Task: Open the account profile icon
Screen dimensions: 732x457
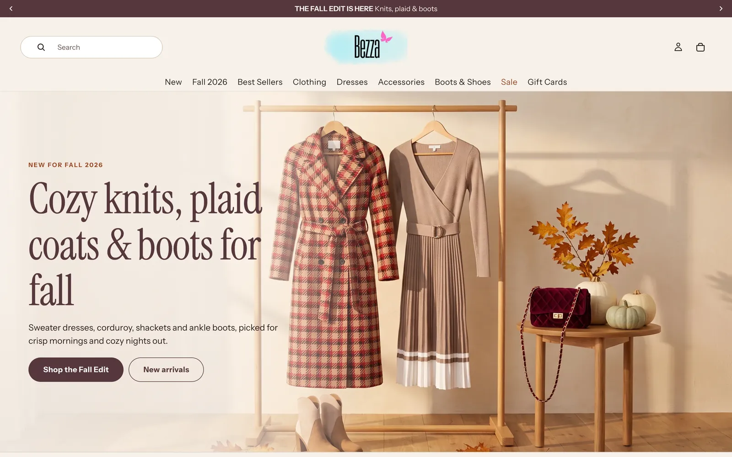Action: click(678, 47)
